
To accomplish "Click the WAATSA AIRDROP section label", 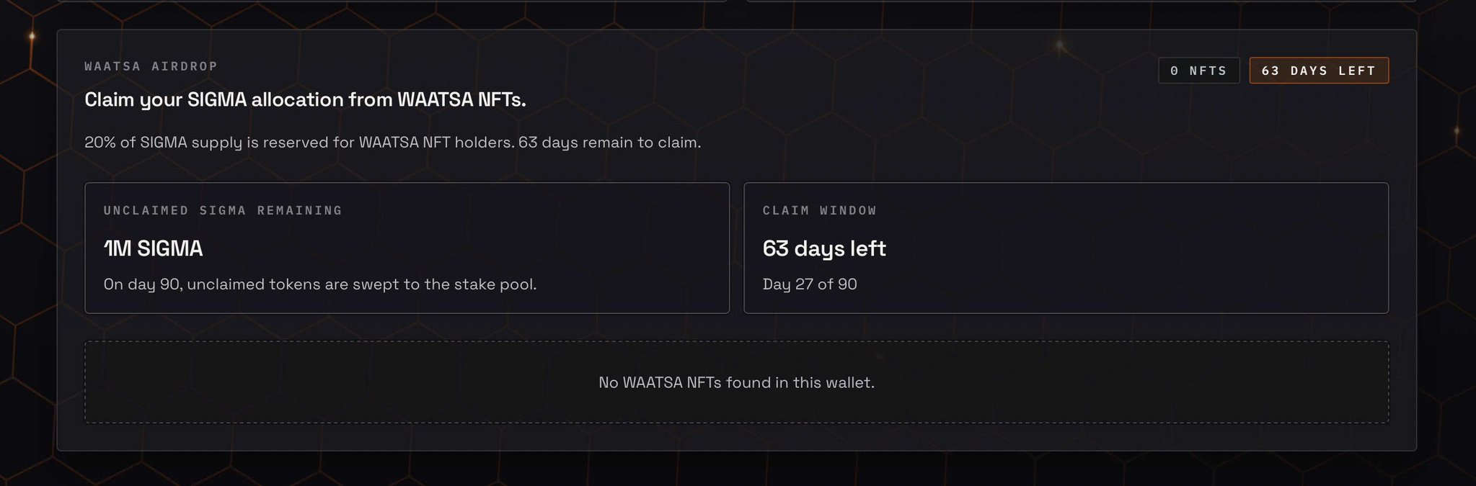I will [151, 66].
